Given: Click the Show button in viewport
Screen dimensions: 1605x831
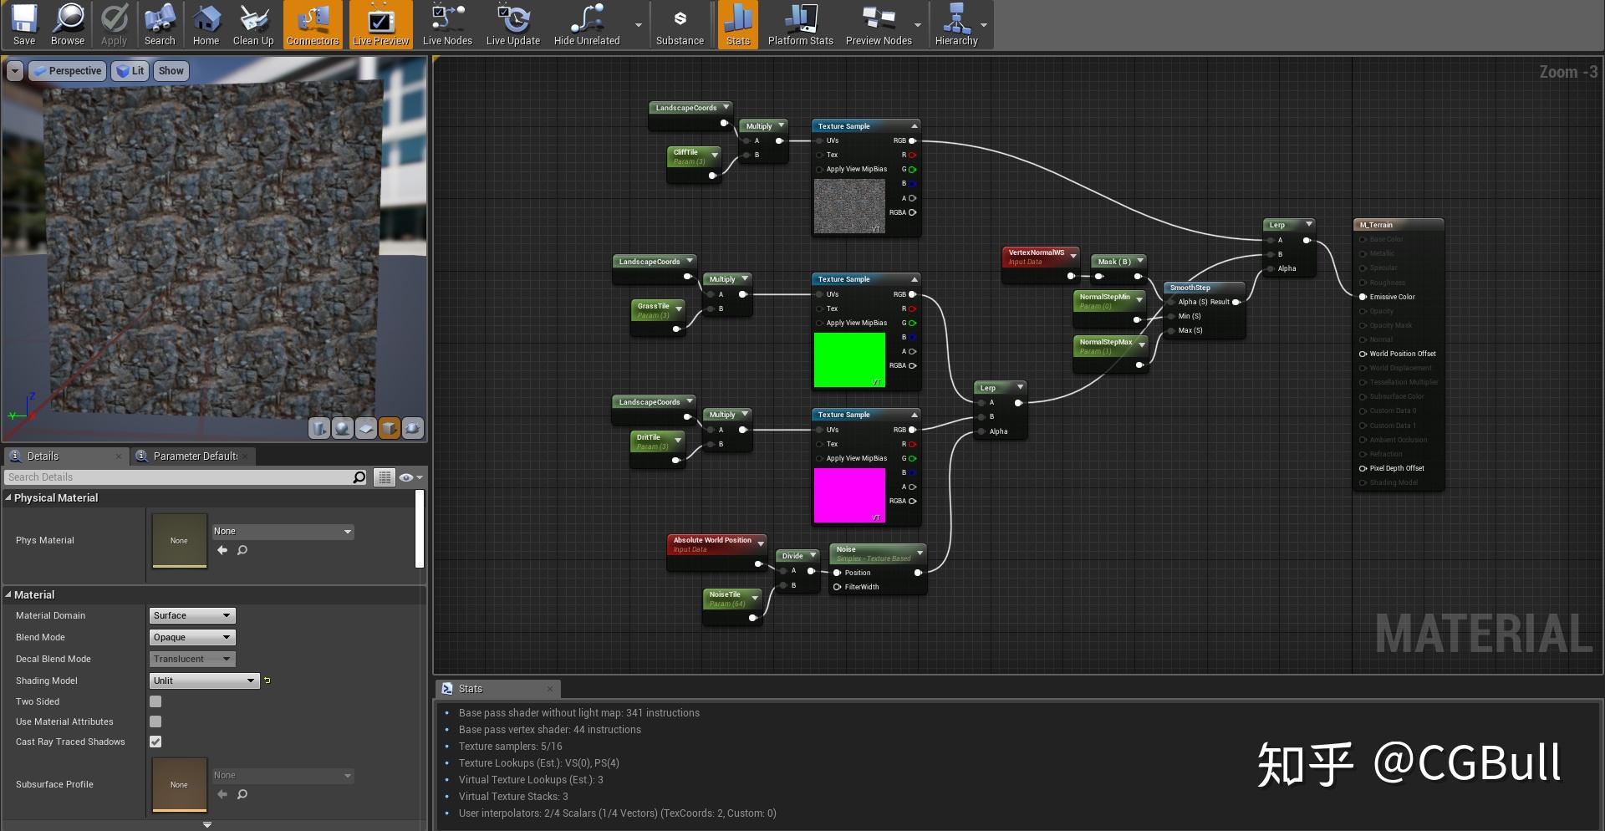Looking at the screenshot, I should pos(171,71).
